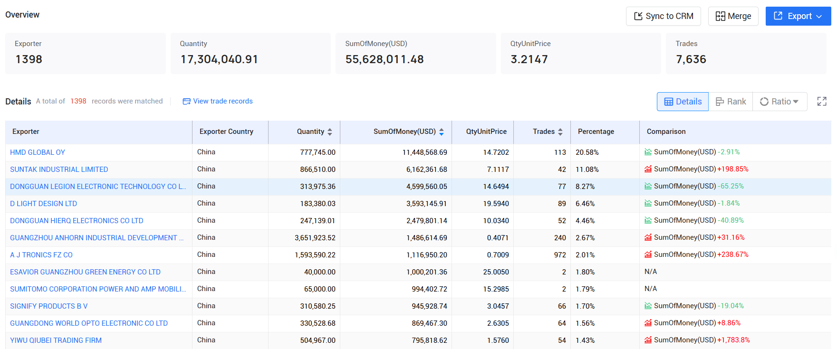This screenshot has width=837, height=349.
Task: Click the Overview heading
Action: point(22,15)
